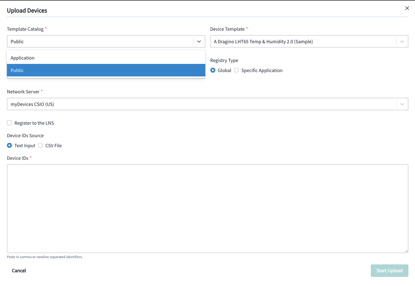415x286 pixels.
Task: Choose Text Input as device IDs source
Action: [x=10, y=146]
